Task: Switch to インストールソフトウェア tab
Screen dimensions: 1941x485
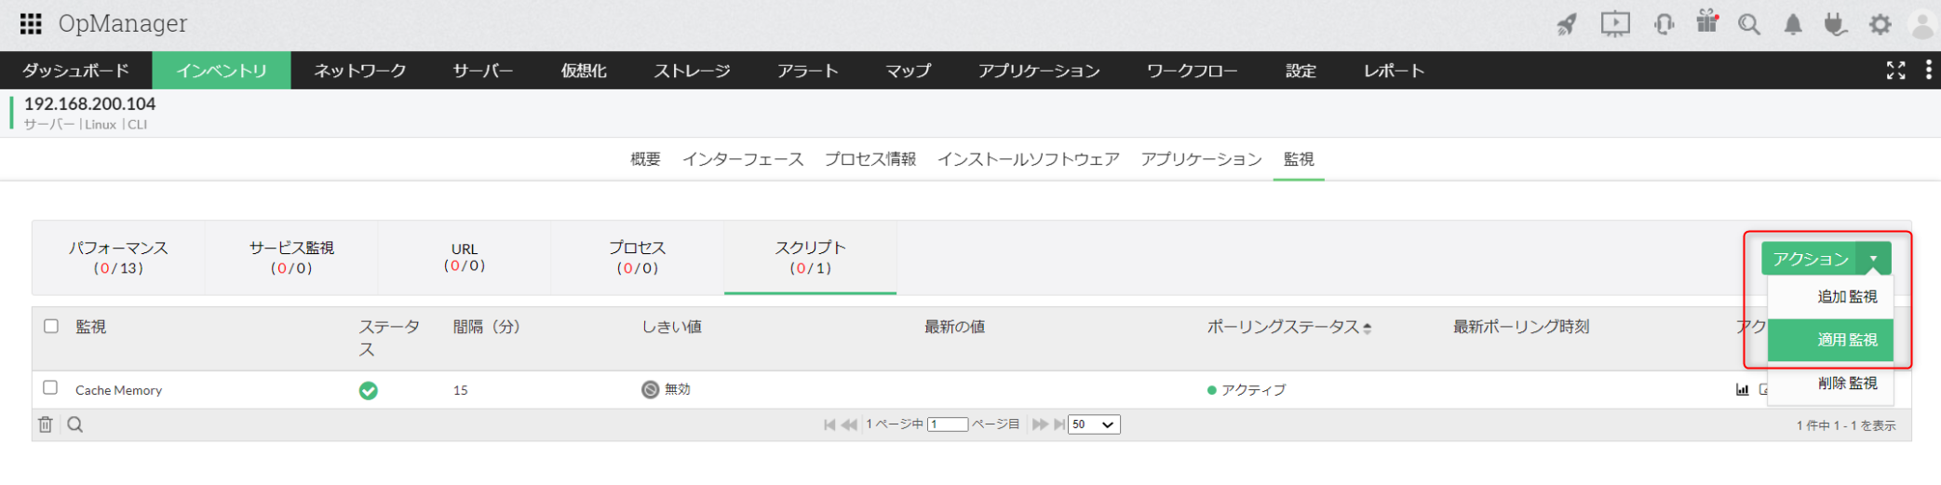Action: (1029, 159)
